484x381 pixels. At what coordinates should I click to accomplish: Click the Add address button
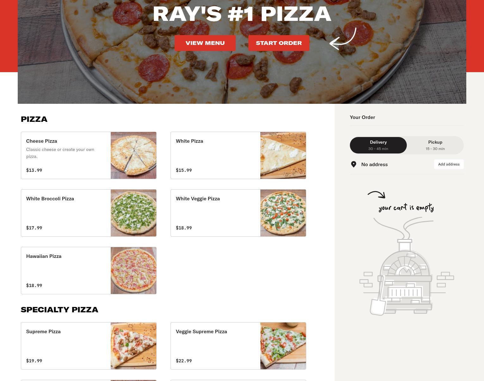tap(449, 164)
